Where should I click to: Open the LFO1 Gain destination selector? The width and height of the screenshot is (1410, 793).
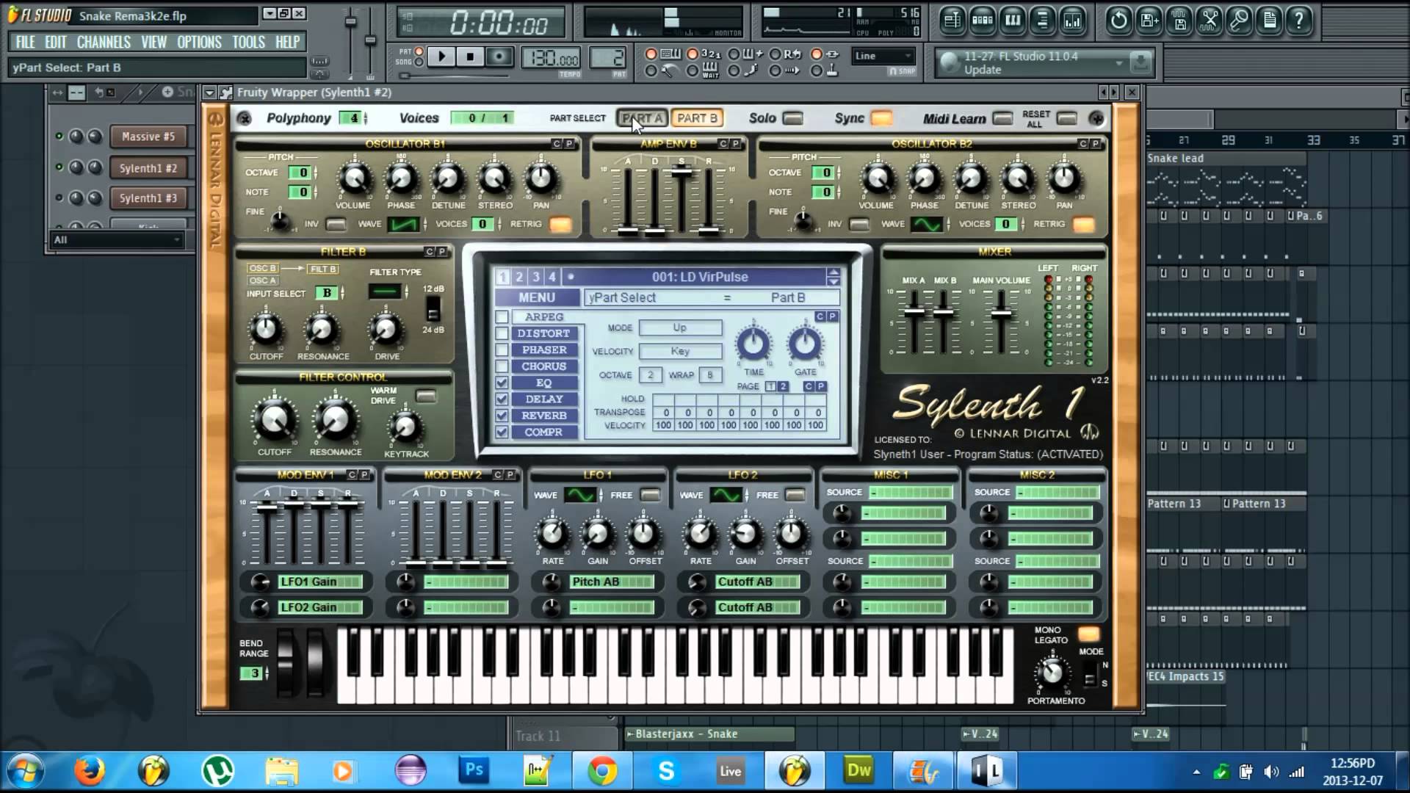click(x=320, y=582)
